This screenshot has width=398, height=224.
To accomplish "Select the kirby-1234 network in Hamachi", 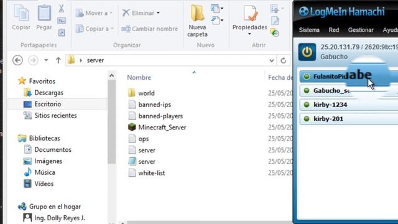I will pos(349,105).
